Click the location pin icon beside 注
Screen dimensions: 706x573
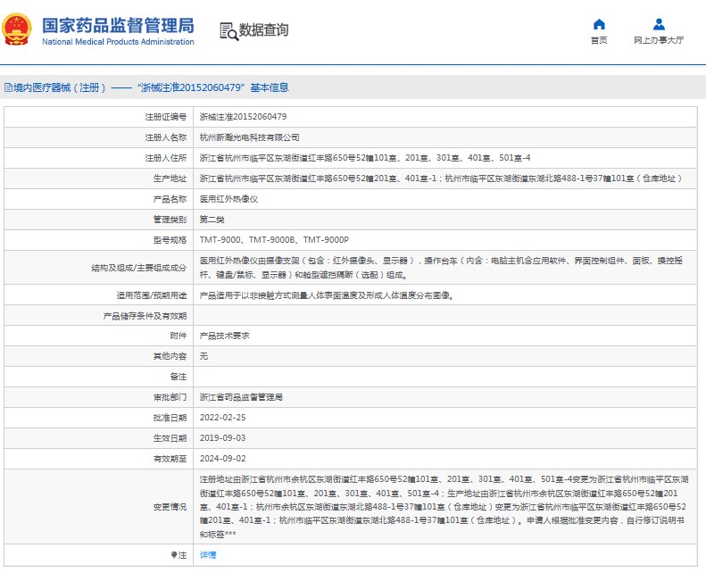click(174, 555)
